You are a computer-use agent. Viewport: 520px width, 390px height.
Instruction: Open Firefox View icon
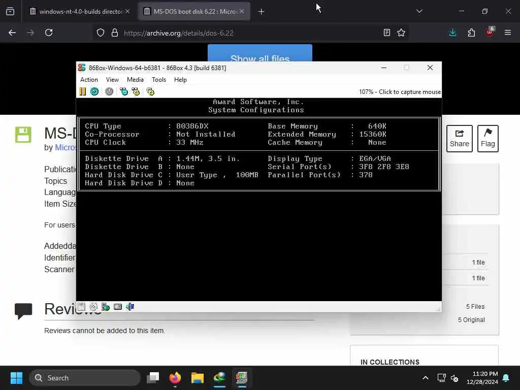coord(10,12)
